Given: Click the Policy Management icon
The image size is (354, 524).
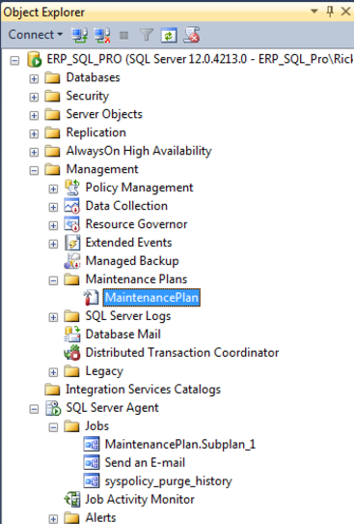Looking at the screenshot, I should pos(72,188).
